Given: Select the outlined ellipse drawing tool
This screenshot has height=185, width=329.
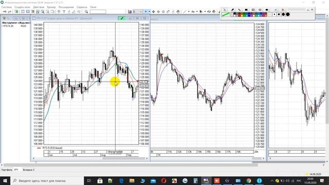Looking at the screenshot, I should pyautogui.click(x=260, y=10).
